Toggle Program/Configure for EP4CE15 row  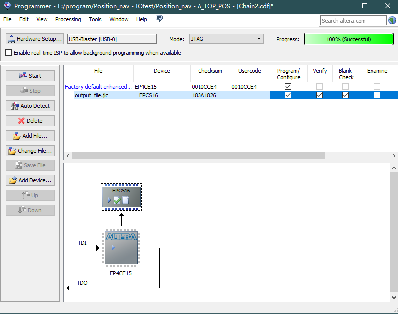288,87
